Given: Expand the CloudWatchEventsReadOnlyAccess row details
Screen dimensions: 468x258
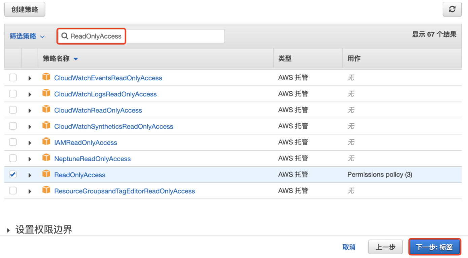Looking at the screenshot, I should (30, 78).
